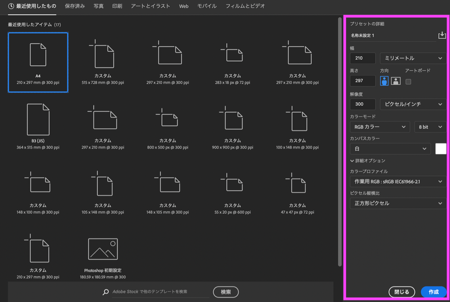Open the ミリメートル width unit dropdown
The width and height of the screenshot is (450, 302).
[413, 58]
